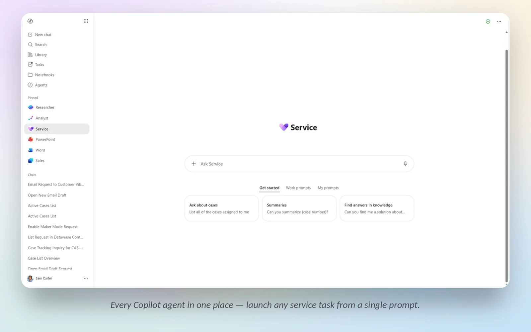This screenshot has height=332, width=531.
Task: Click the PowerPoint app icon
Action: tap(31, 139)
